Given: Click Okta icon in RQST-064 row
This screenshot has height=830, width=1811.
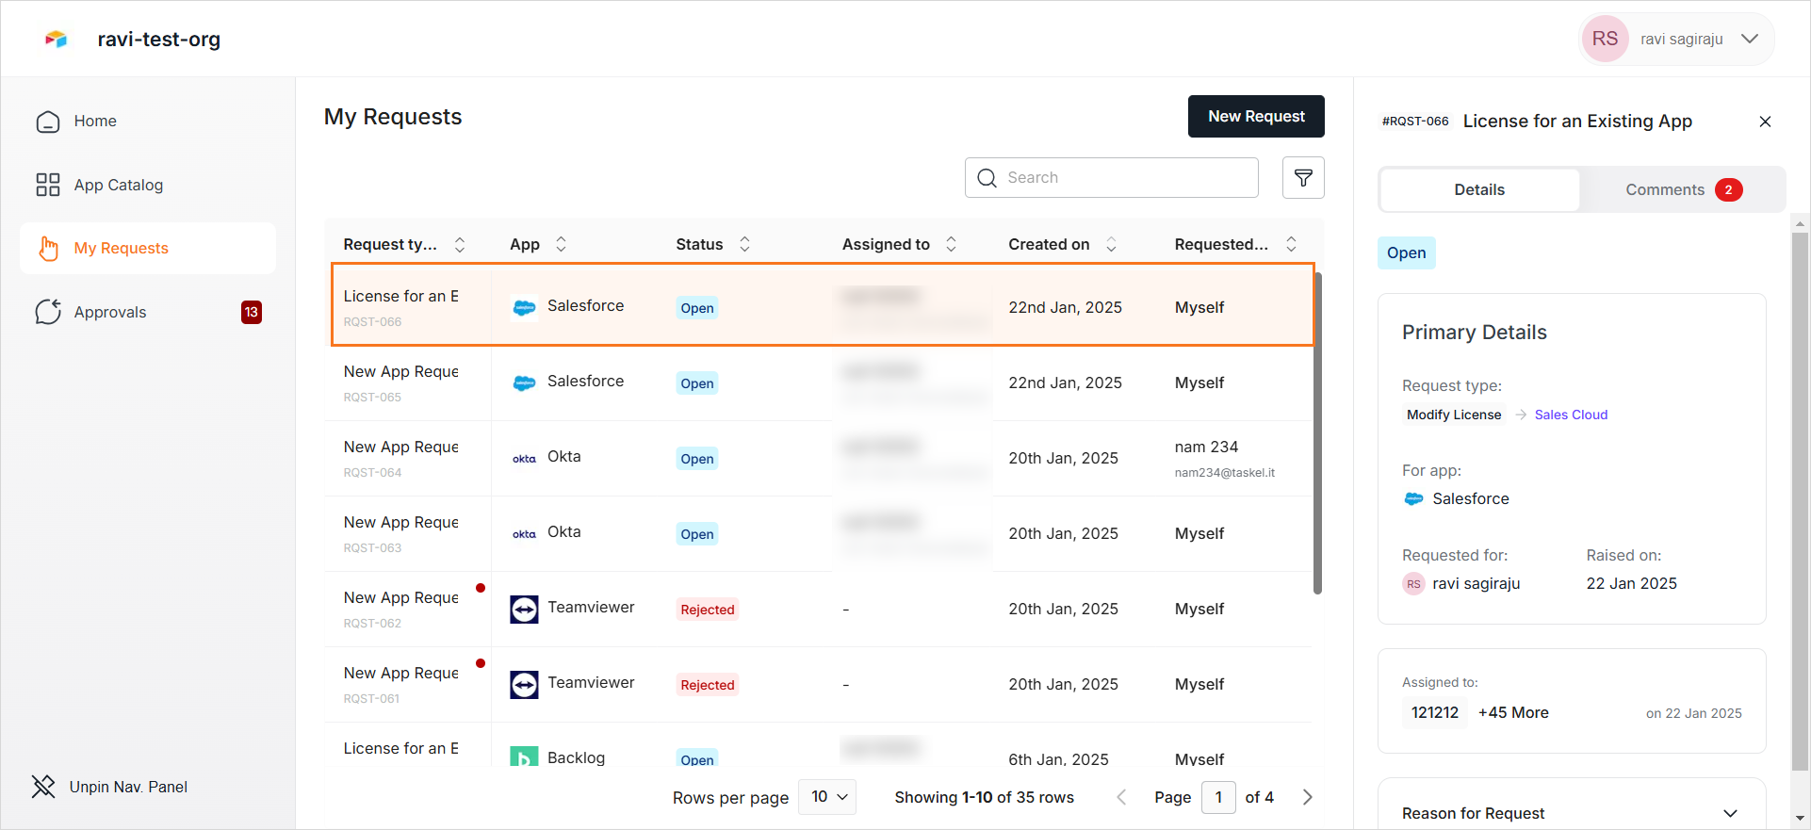Looking at the screenshot, I should (525, 458).
